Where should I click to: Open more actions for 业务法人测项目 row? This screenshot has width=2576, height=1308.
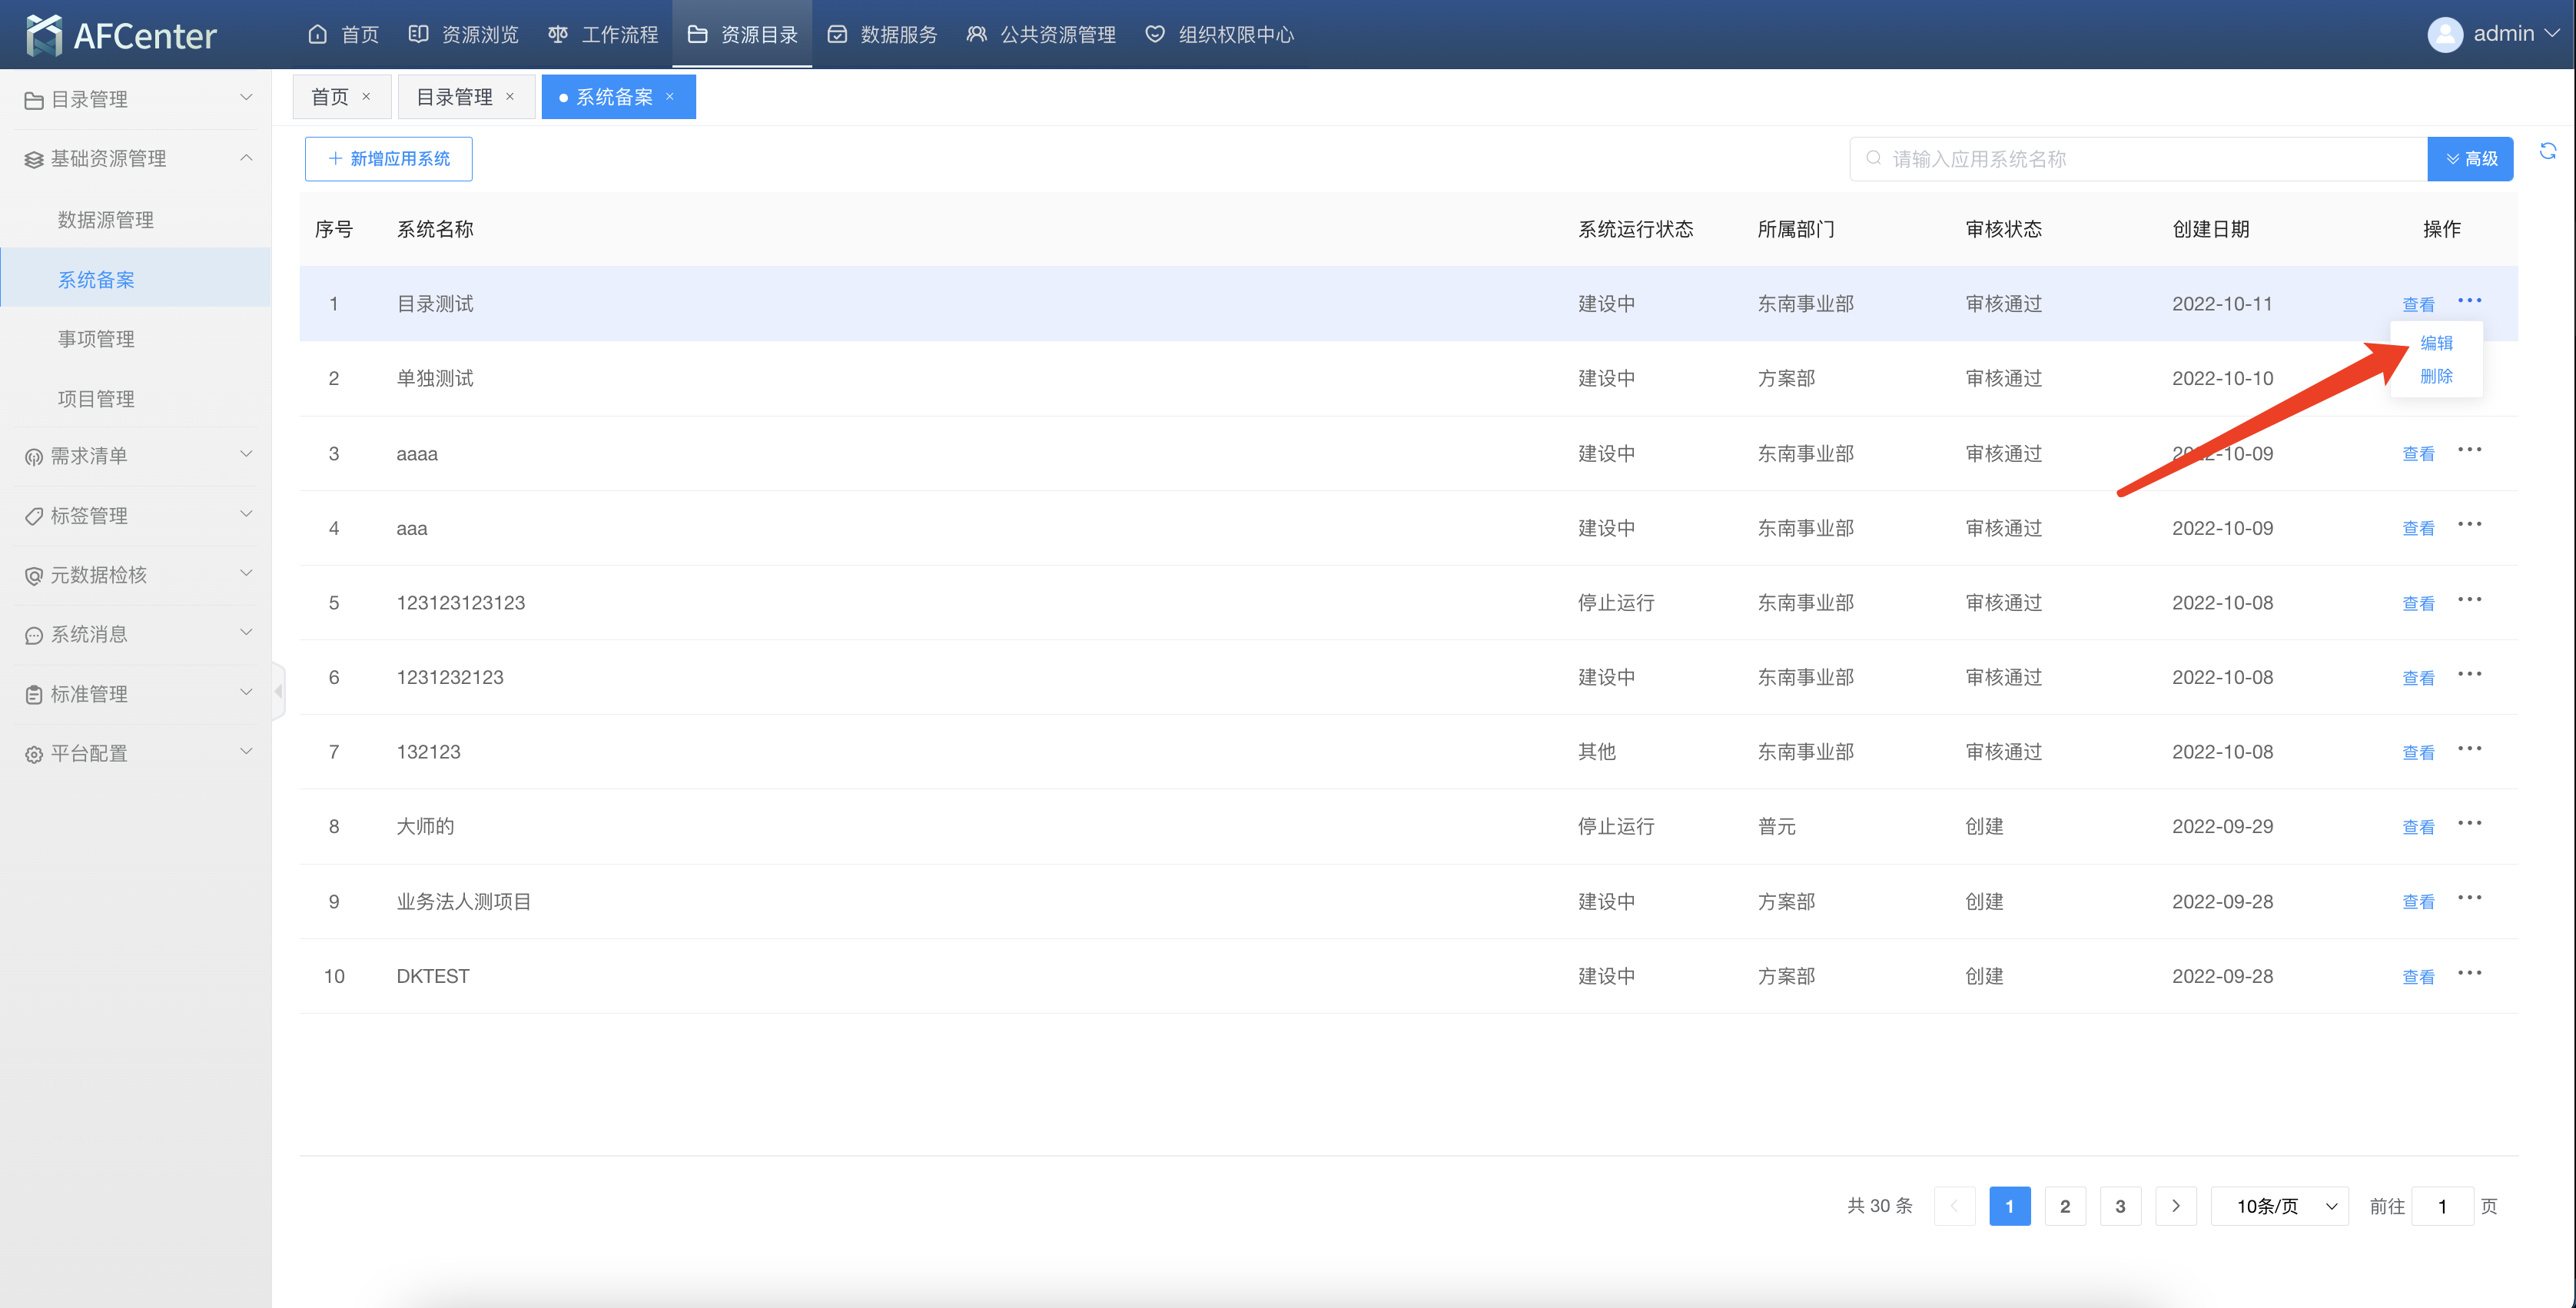2469,898
